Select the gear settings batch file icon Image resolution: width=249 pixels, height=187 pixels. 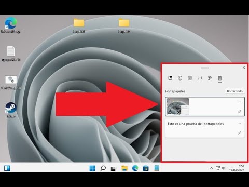coord(11,83)
